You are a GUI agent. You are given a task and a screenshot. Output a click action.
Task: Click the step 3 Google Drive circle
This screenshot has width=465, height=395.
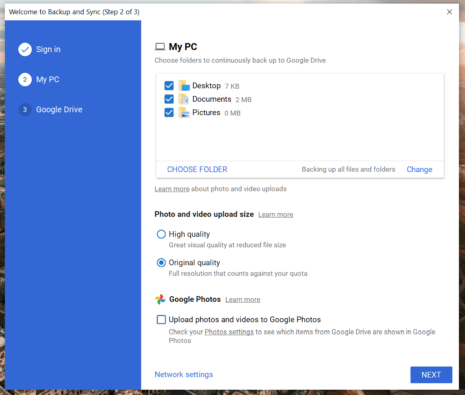25,110
